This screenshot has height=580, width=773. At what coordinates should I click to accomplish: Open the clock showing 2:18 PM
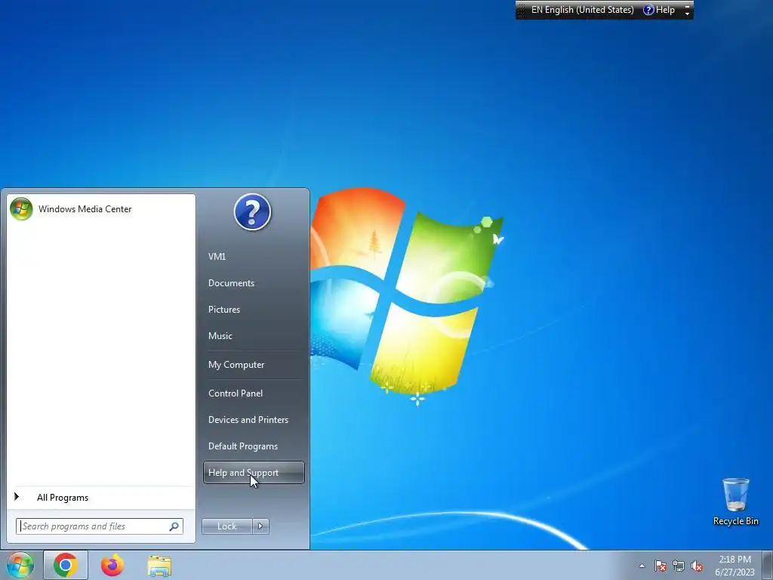click(x=735, y=566)
